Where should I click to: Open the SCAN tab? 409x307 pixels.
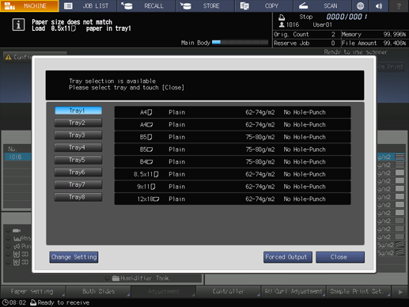pos(322,6)
